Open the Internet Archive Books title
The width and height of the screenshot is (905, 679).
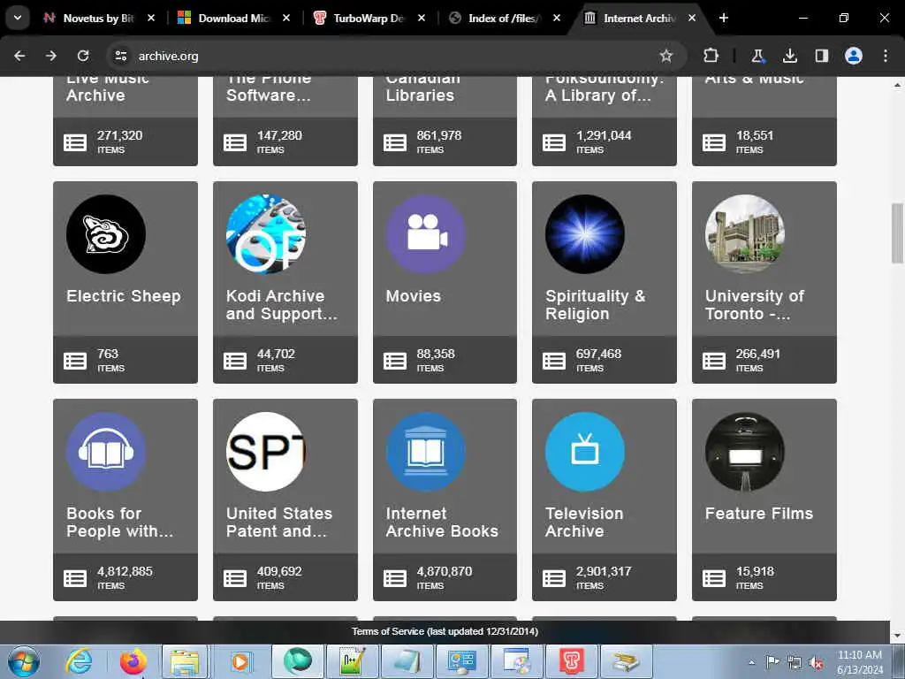(x=442, y=522)
